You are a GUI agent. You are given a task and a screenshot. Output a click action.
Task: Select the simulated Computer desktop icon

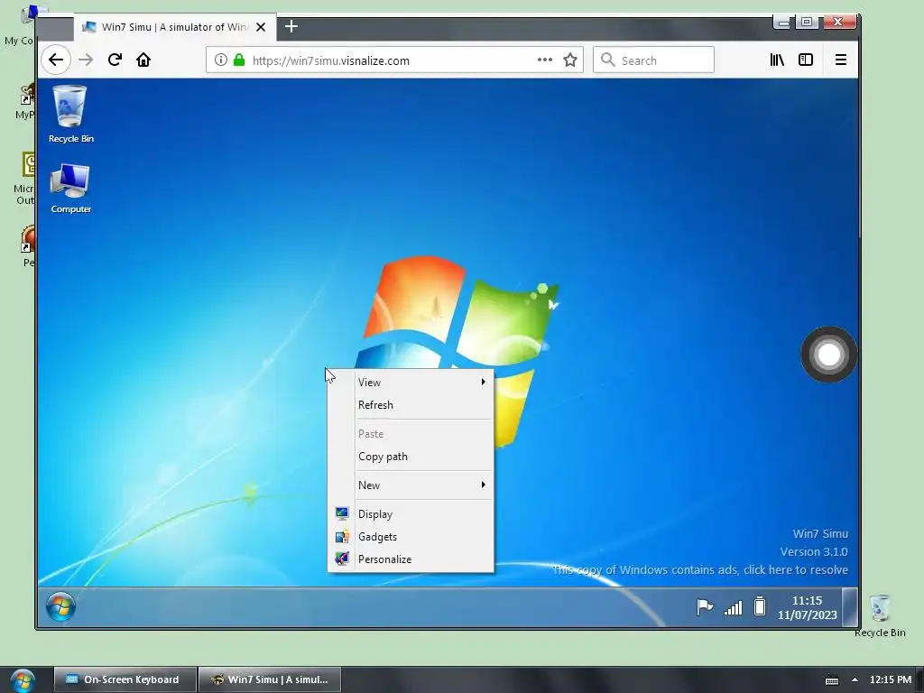(x=70, y=189)
